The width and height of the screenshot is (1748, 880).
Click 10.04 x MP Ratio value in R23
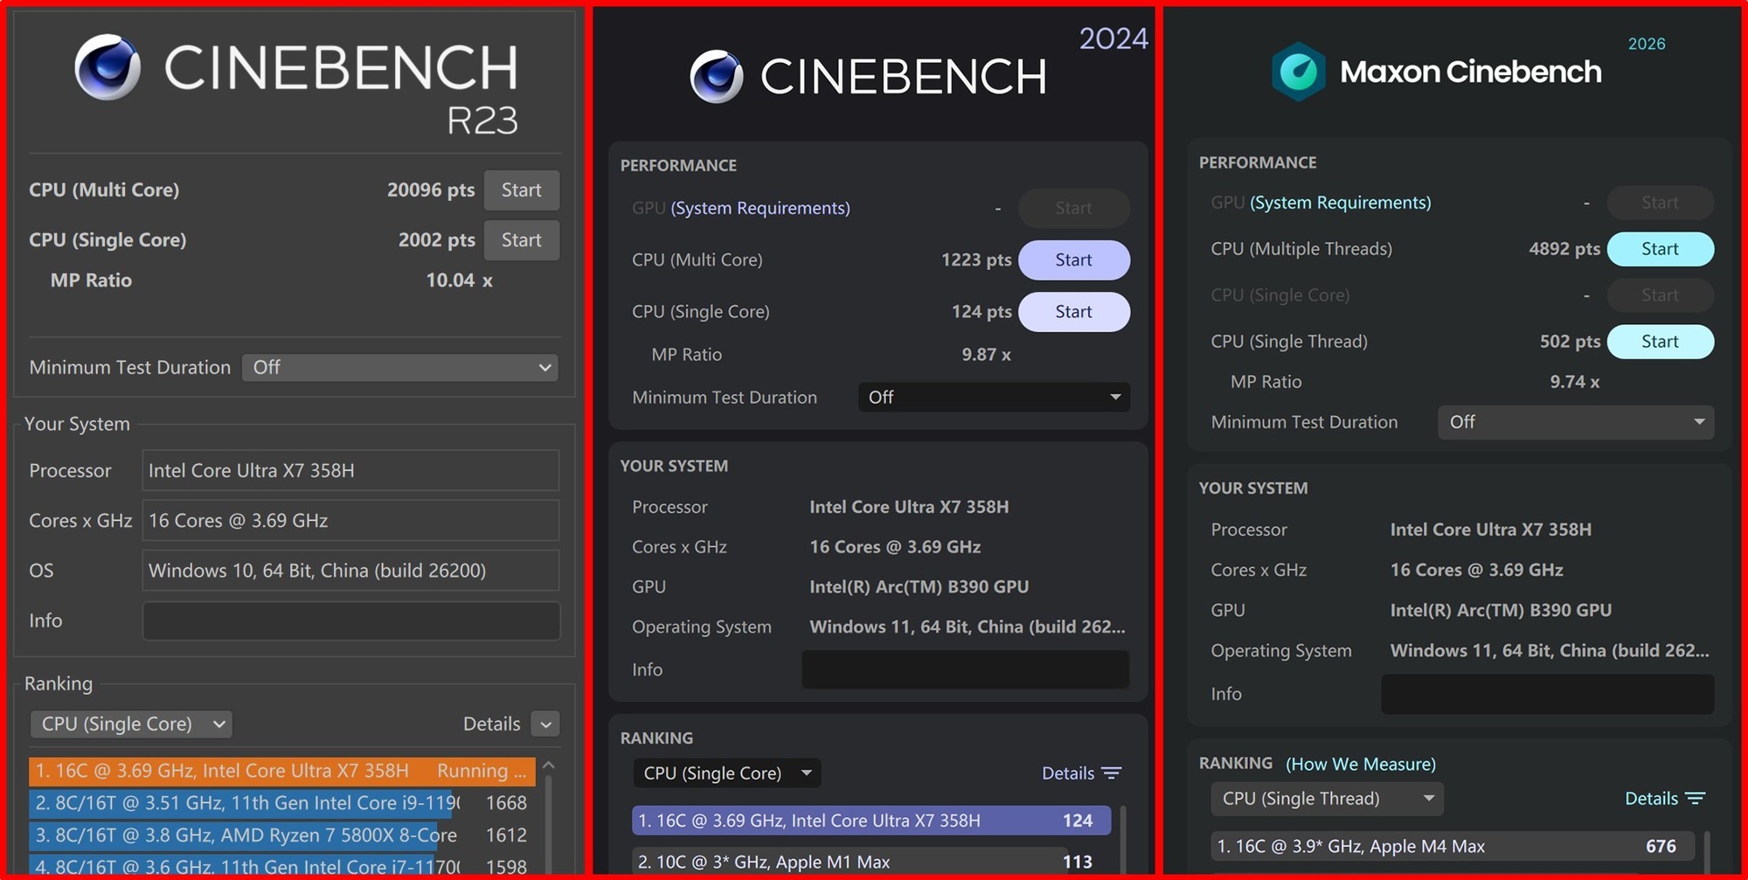pyautogui.click(x=460, y=281)
